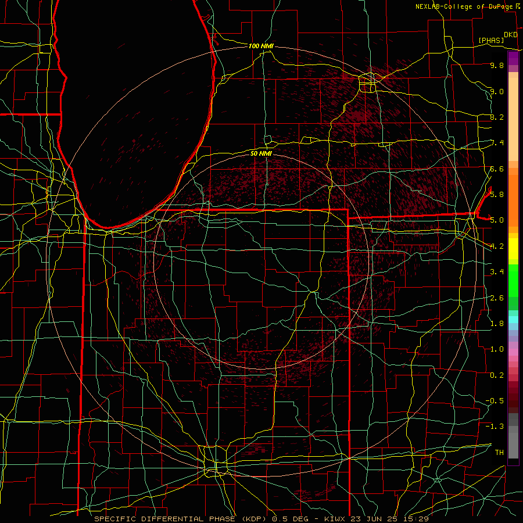Click the purple band atop the color scale

(513, 58)
